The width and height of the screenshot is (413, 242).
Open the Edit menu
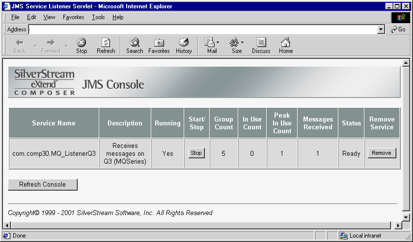[x=31, y=17]
